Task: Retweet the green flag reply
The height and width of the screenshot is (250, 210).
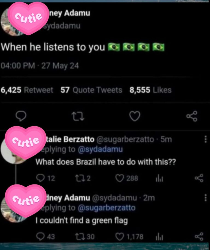Action: coord(78,236)
